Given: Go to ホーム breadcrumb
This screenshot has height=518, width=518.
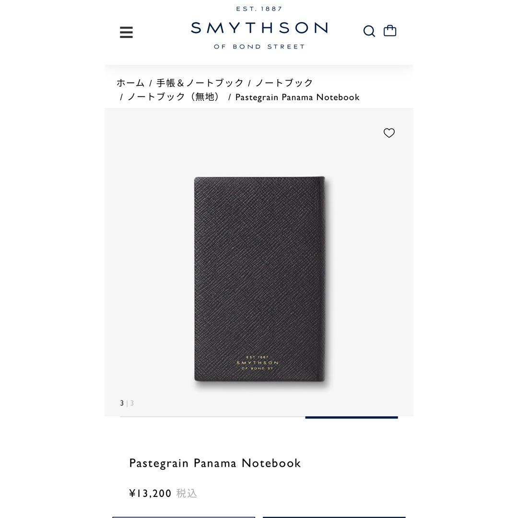Looking at the screenshot, I should (130, 82).
